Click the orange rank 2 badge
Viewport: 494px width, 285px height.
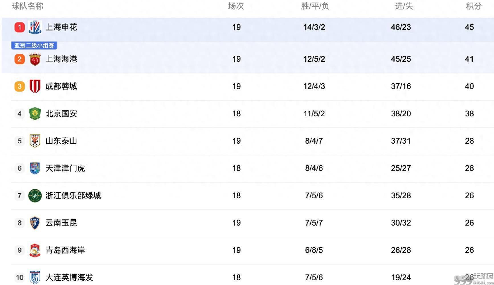click(x=19, y=59)
